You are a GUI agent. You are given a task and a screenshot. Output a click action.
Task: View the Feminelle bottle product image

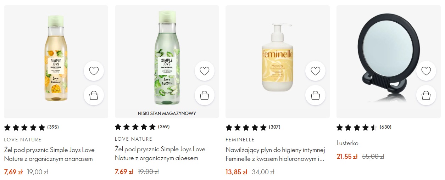[x=278, y=62]
